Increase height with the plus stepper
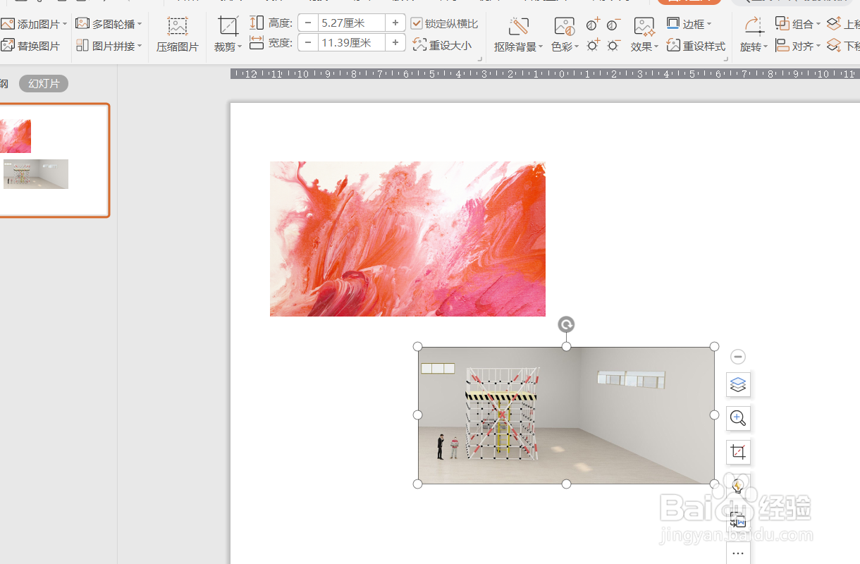 (395, 23)
